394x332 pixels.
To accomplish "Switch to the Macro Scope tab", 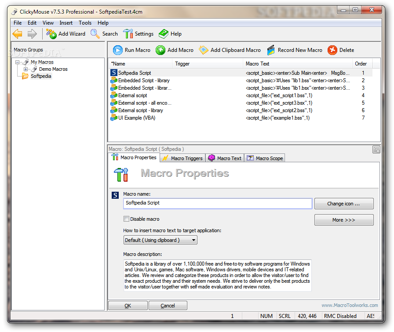I will pyautogui.click(x=265, y=158).
